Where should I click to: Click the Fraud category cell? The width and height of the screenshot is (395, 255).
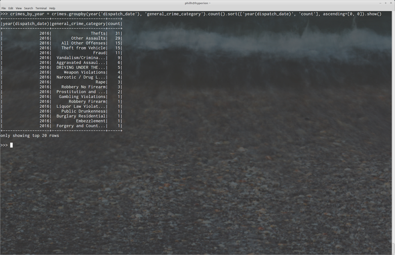click(x=99, y=53)
